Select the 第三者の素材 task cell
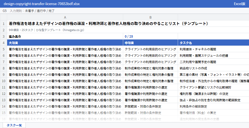This screenshot has width=249, height=128. pos(214,75)
